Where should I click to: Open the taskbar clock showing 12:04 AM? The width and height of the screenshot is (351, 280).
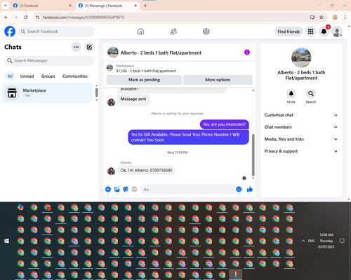(326, 241)
